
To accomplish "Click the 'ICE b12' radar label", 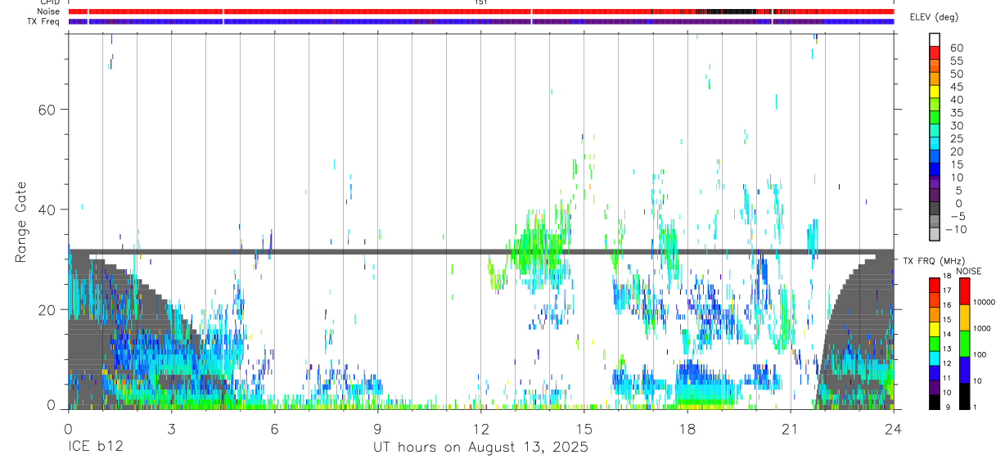I will (x=94, y=448).
